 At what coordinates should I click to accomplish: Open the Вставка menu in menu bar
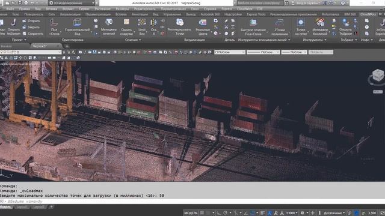tap(51, 9)
